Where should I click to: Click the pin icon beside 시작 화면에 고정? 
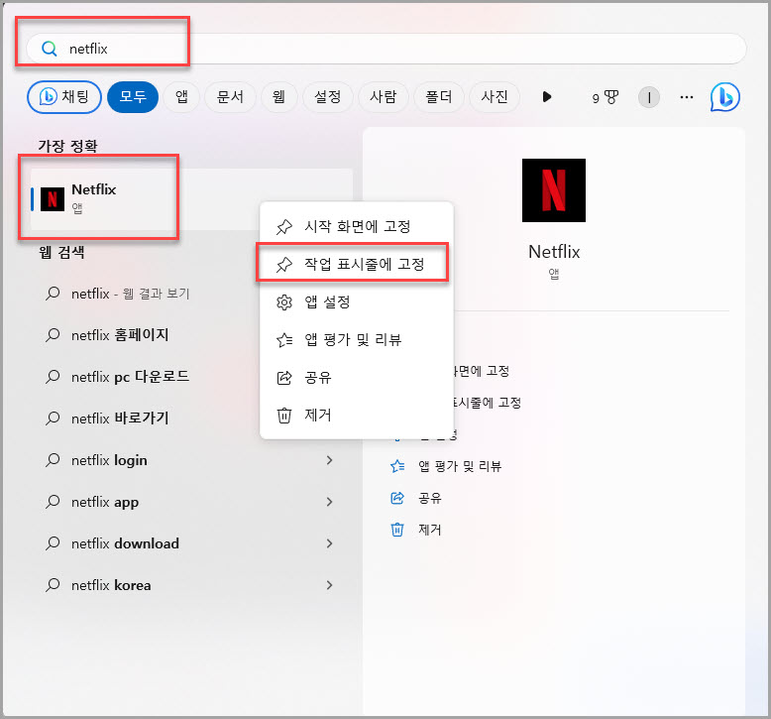(x=284, y=227)
